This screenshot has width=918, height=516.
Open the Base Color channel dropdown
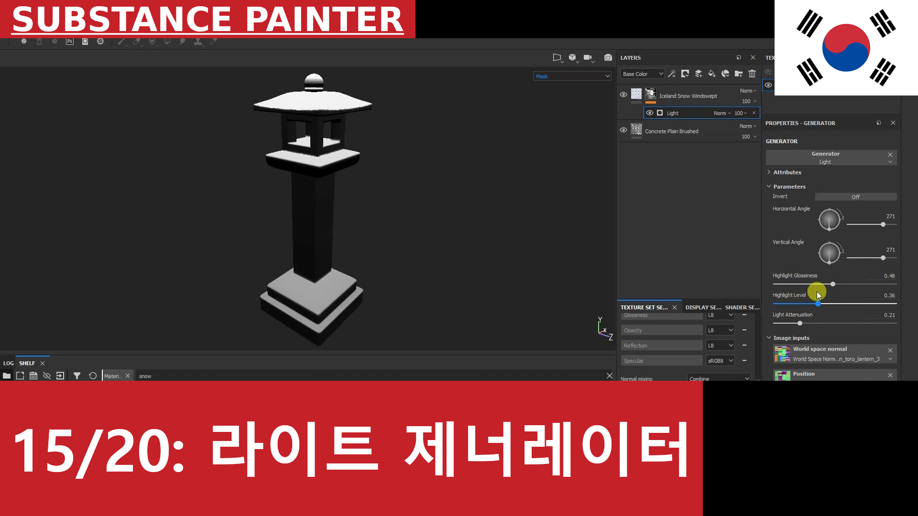pyautogui.click(x=643, y=74)
